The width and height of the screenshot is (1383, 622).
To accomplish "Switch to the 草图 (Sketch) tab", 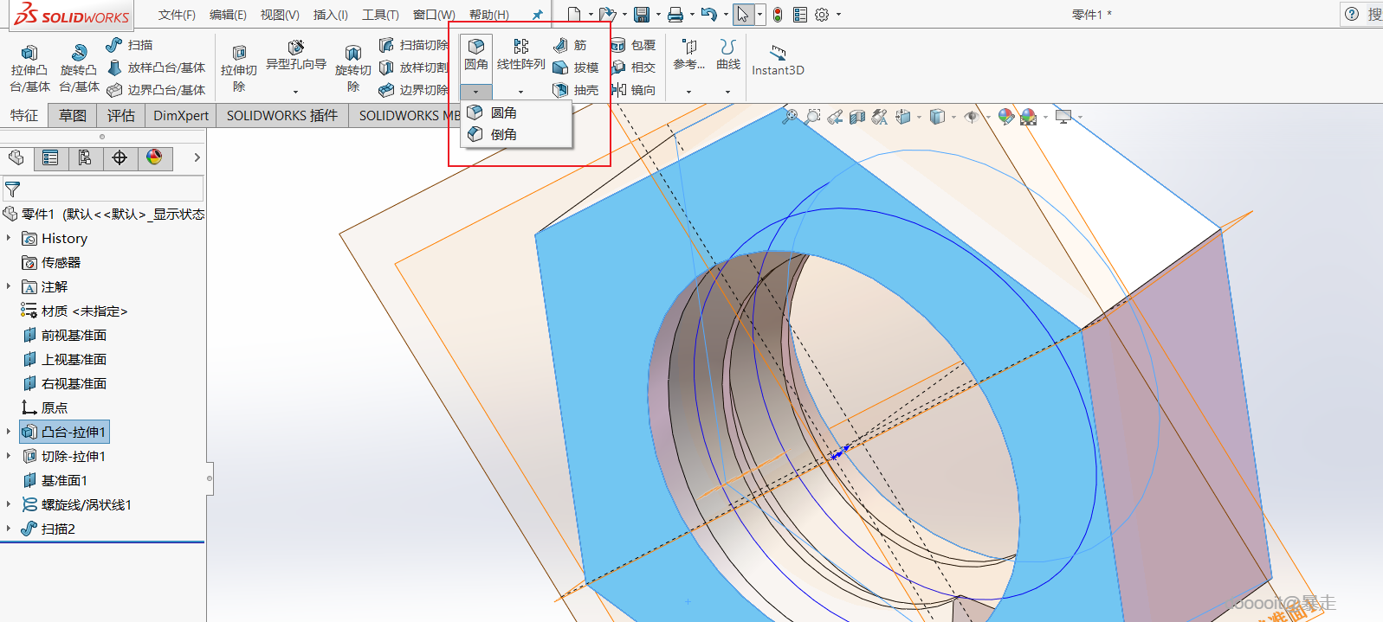I will (73, 115).
